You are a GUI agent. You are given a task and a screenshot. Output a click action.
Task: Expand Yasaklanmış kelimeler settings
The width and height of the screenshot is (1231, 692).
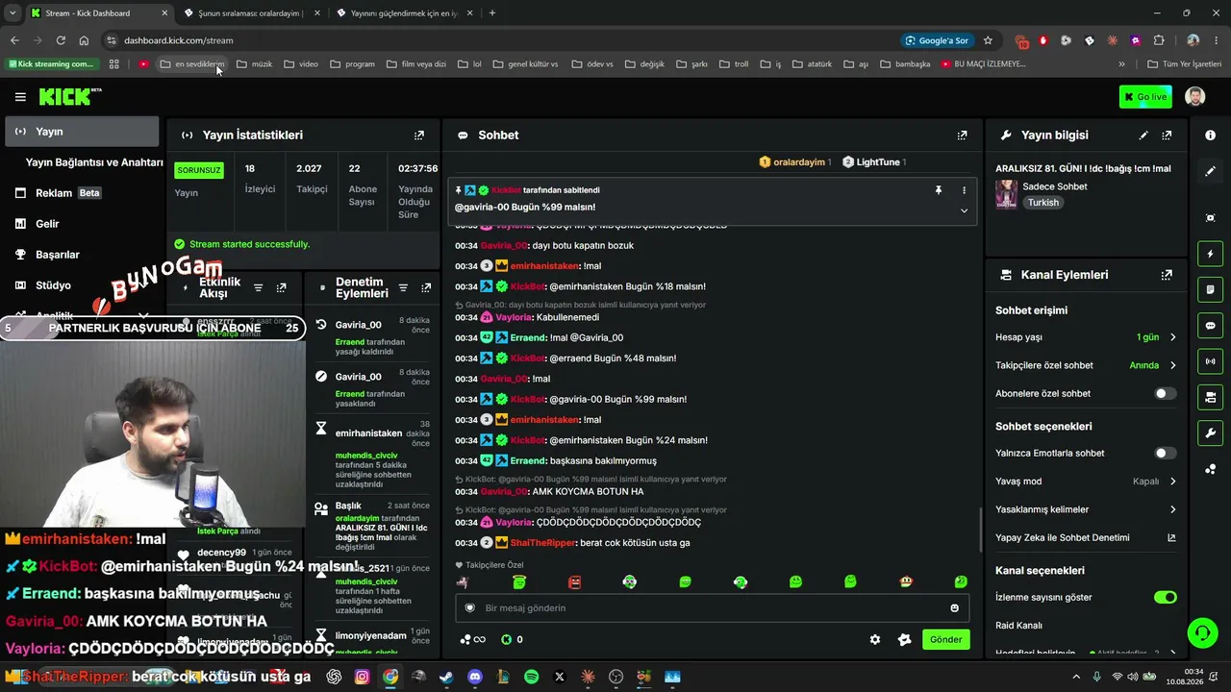point(1172,509)
